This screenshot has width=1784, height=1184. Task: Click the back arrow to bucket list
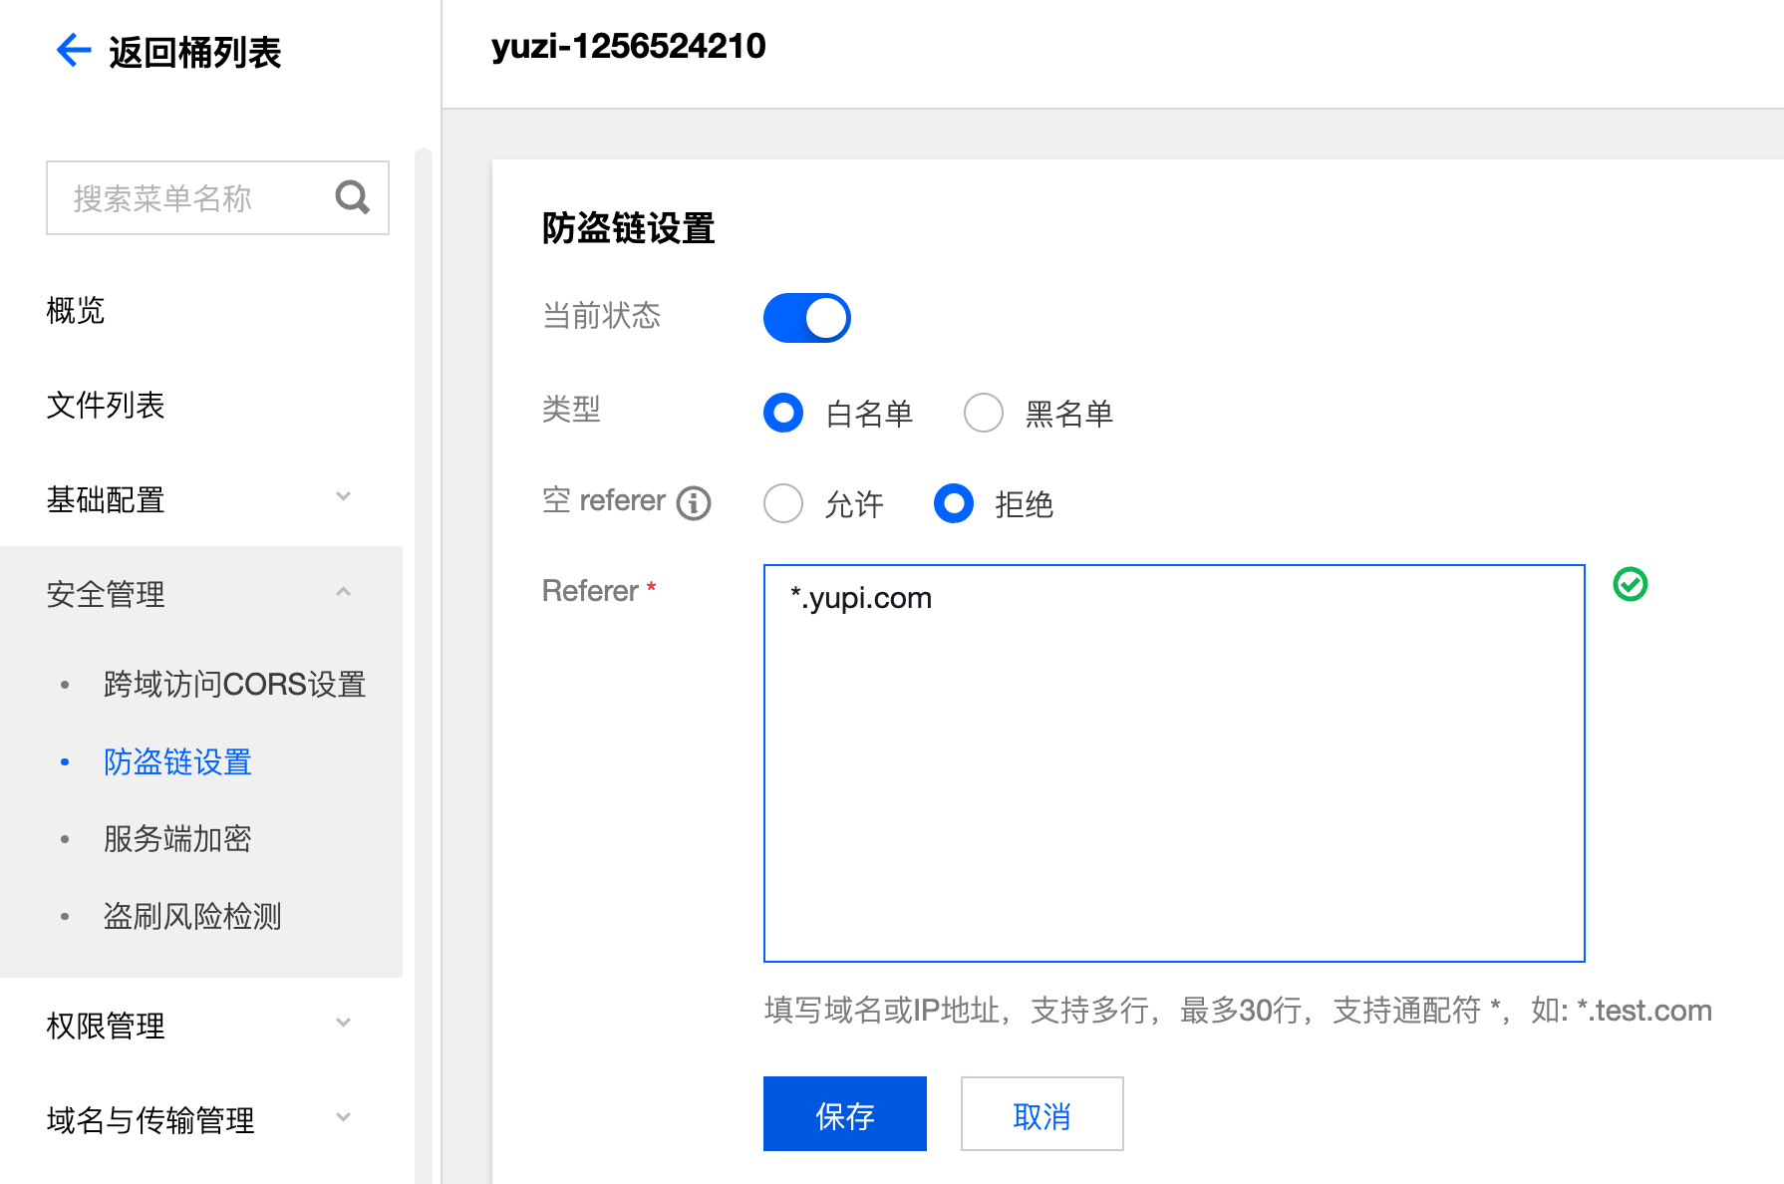click(x=74, y=50)
